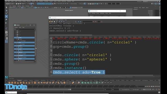Switch to single perspective view layout
Image resolution: width=167 pixels, height=94 pixels.
(x=6, y=32)
